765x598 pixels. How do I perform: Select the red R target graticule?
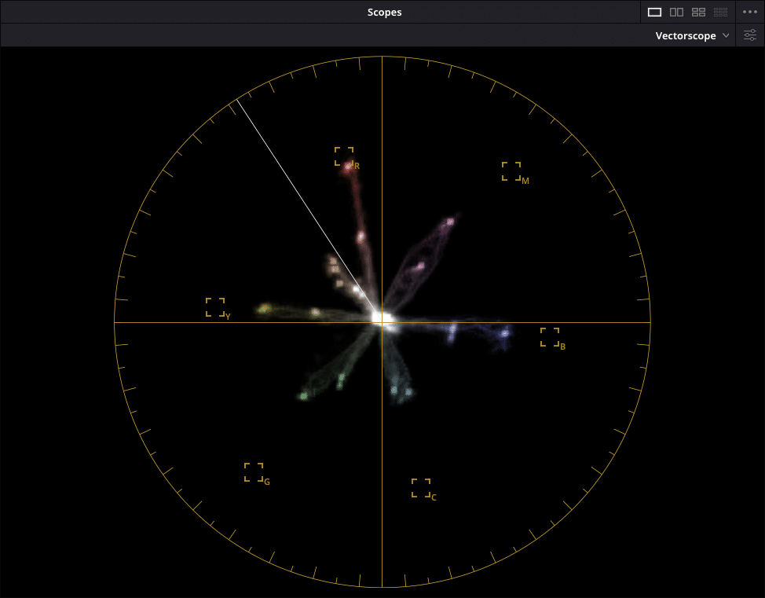point(343,156)
